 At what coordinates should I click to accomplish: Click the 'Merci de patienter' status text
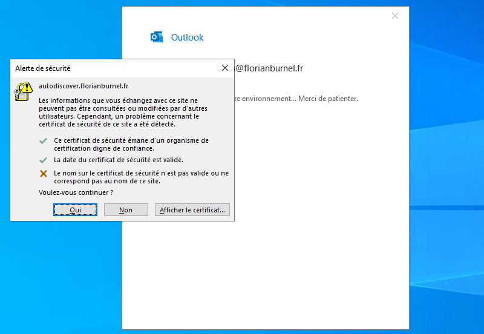pyautogui.click(x=328, y=99)
